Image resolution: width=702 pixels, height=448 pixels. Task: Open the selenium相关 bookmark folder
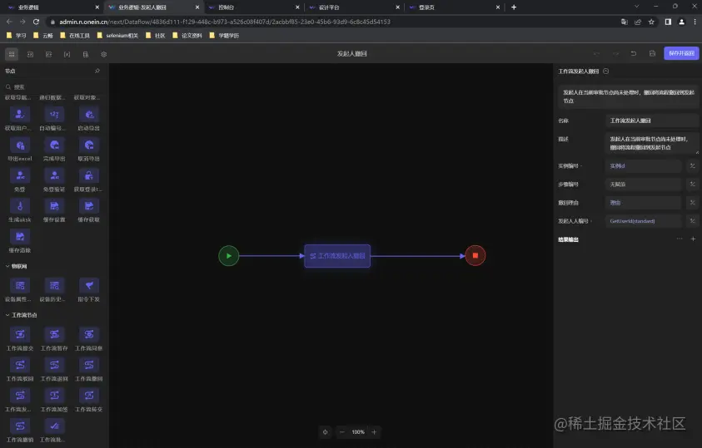[x=117, y=35]
